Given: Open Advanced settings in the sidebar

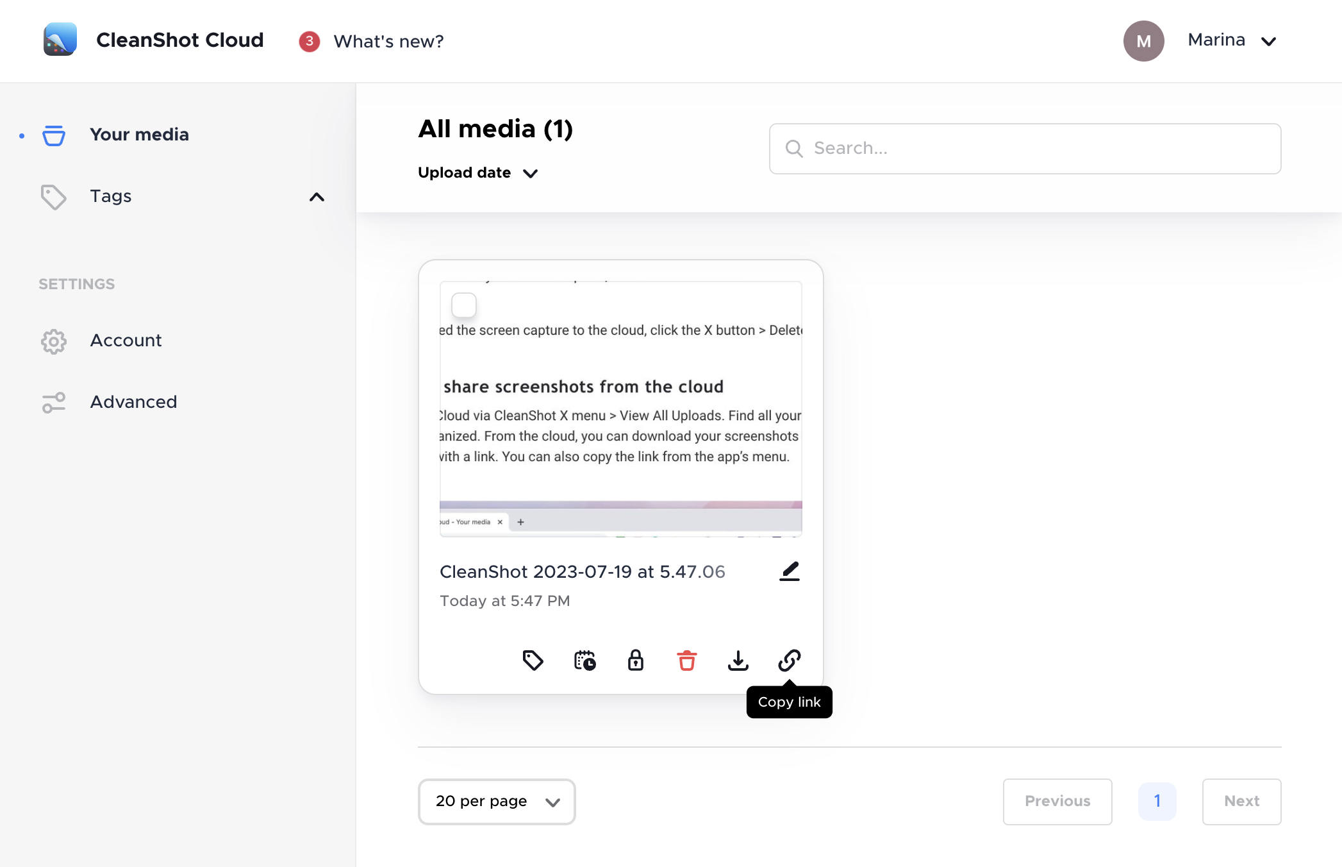Looking at the screenshot, I should point(133,402).
